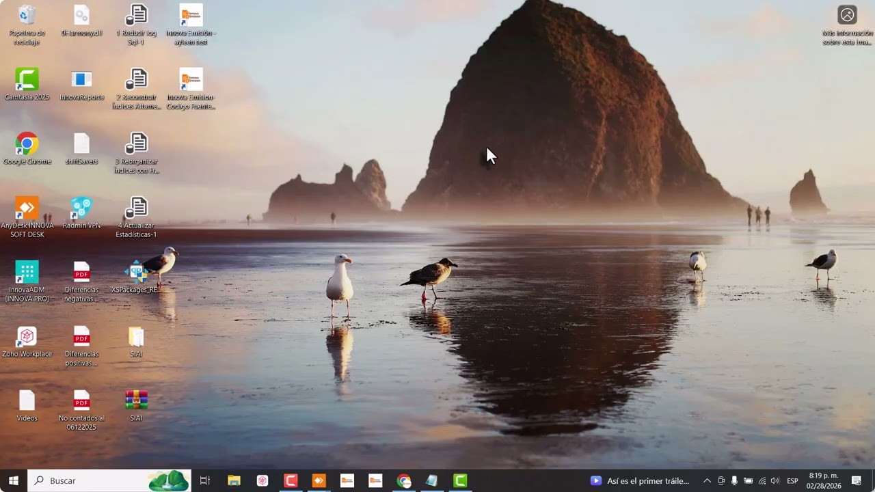Screen dimensions: 875x492
Task: Switch to AnyDesk in the taskbar
Action: tap(319, 480)
